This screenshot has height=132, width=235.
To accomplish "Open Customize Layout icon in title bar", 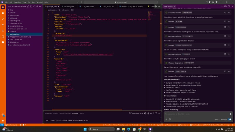I will tap(207, 2).
